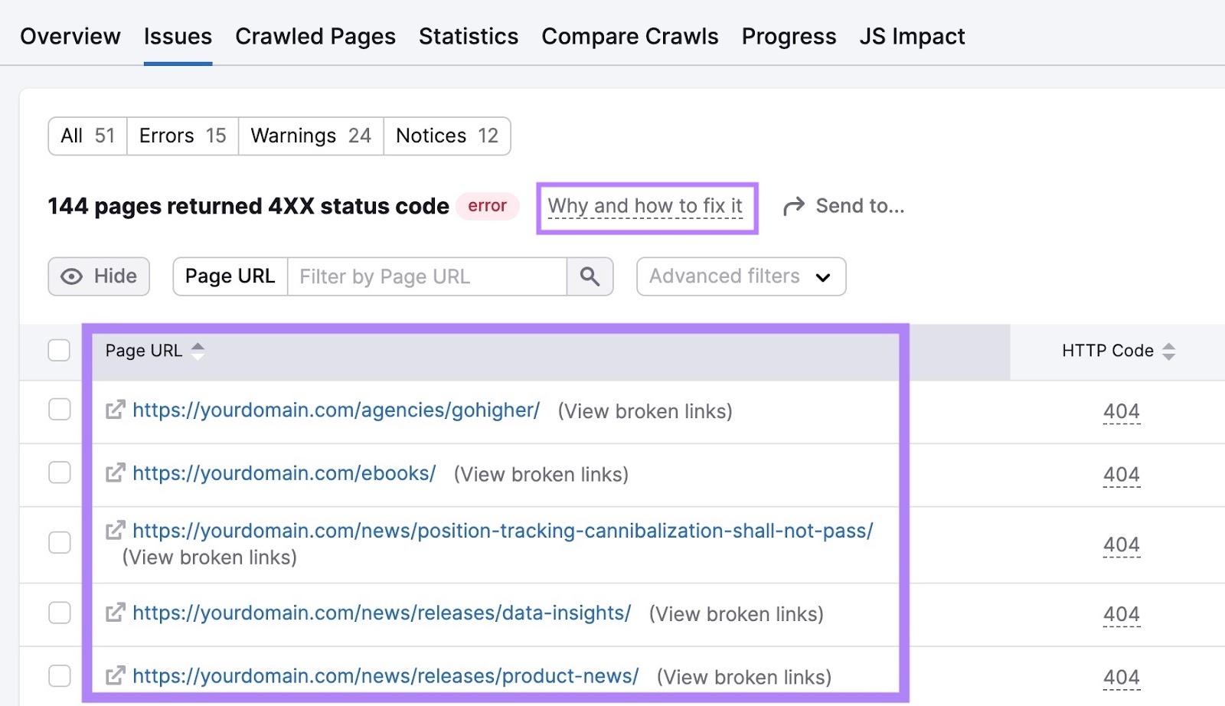Open external link icon for ebooks URL

[x=115, y=473]
